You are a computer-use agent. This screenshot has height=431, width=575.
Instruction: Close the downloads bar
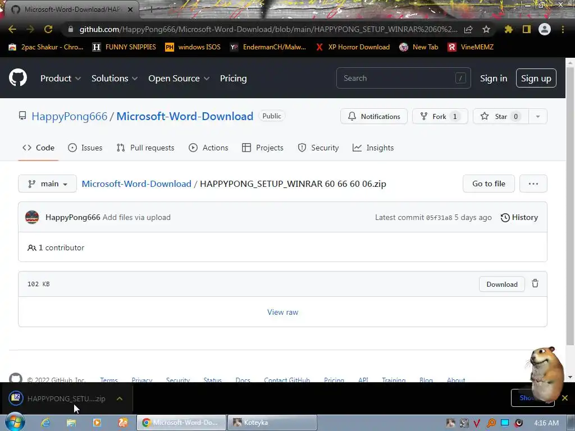tap(565, 398)
